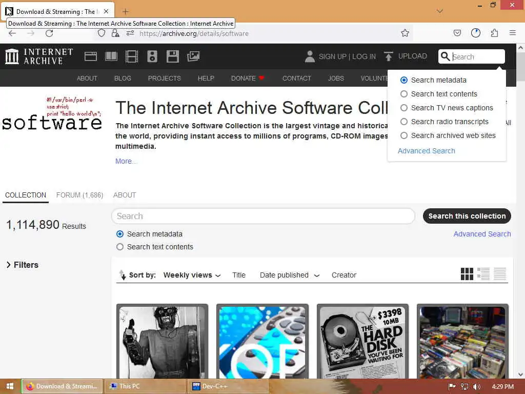Switch to the COLLECTION tab
Screen dimensions: 525x394
[x=26, y=195]
